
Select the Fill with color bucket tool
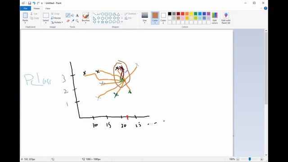click(x=72, y=15)
